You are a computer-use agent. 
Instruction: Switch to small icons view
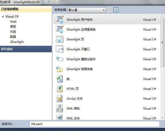[x=110, y=10]
